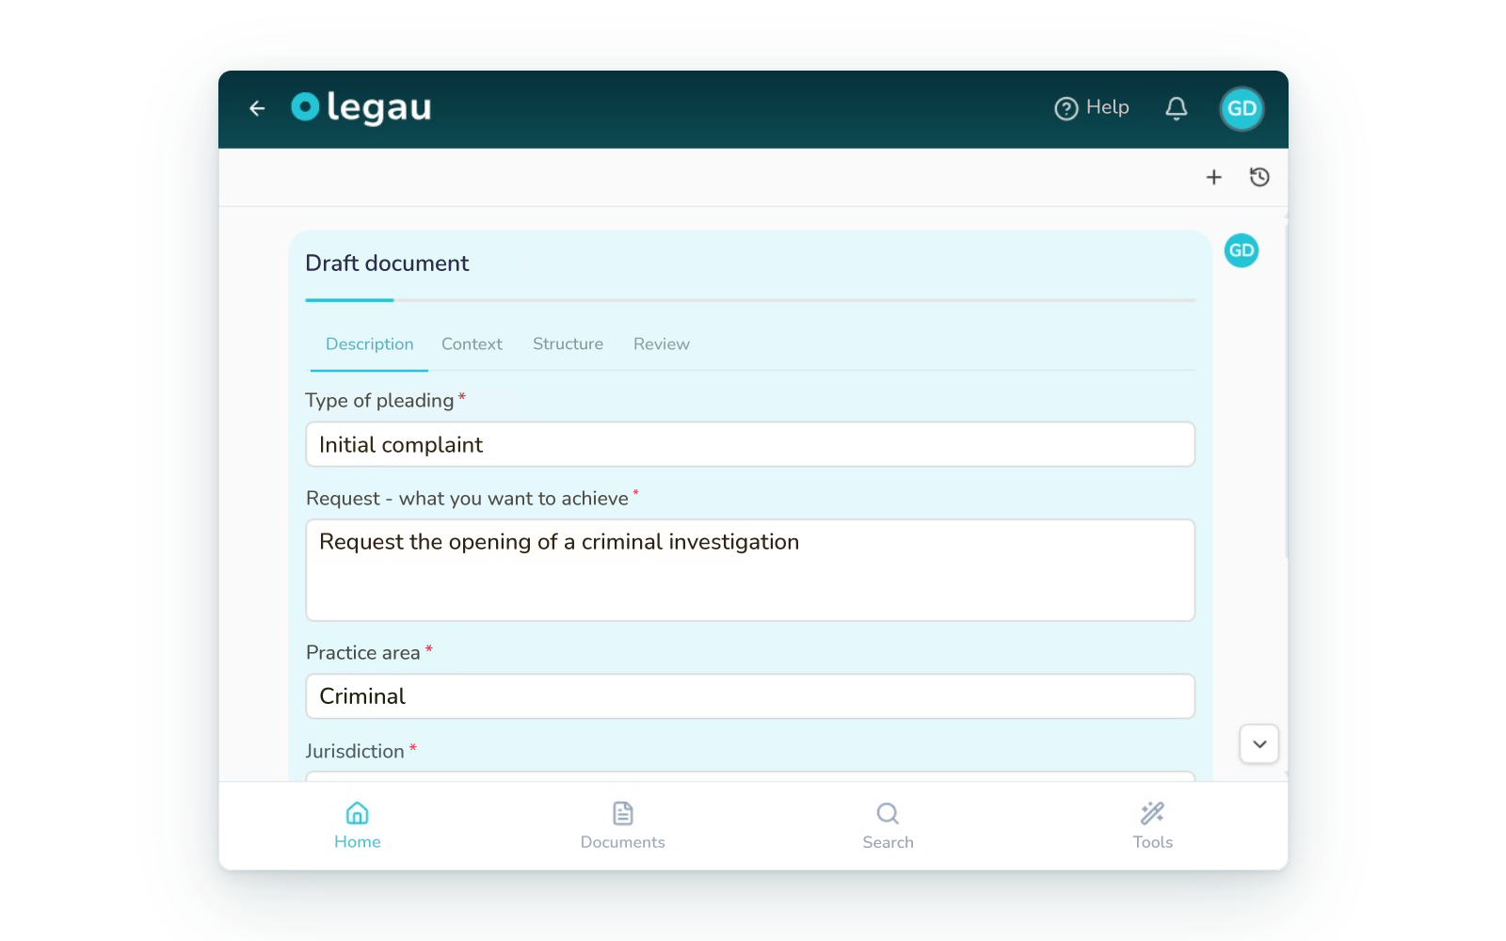
Task: Open notifications bell
Action: point(1177,108)
